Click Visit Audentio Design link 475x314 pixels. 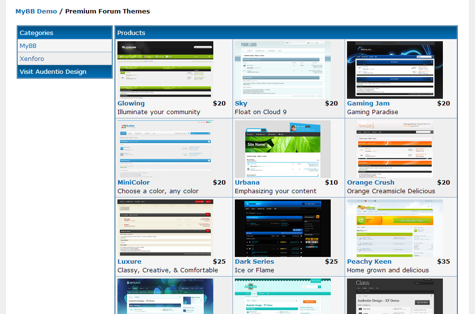point(53,72)
